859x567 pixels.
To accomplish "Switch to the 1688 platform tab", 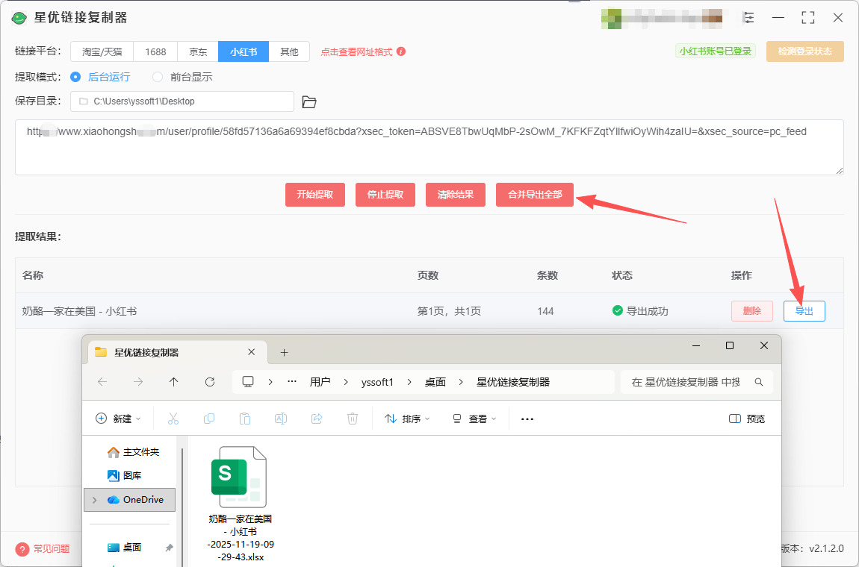I will [x=155, y=51].
